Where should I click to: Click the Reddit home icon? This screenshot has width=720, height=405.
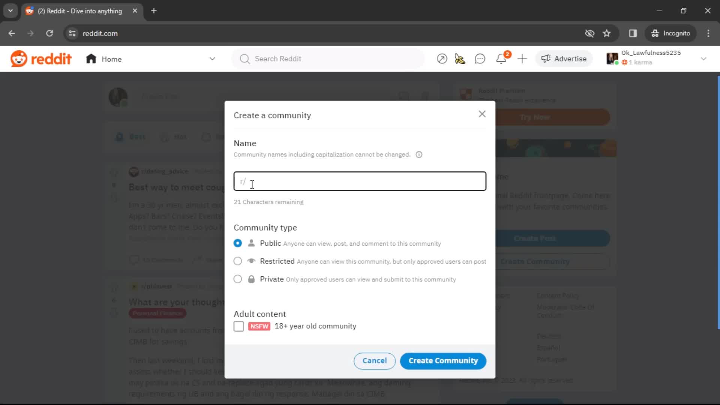tap(90, 59)
